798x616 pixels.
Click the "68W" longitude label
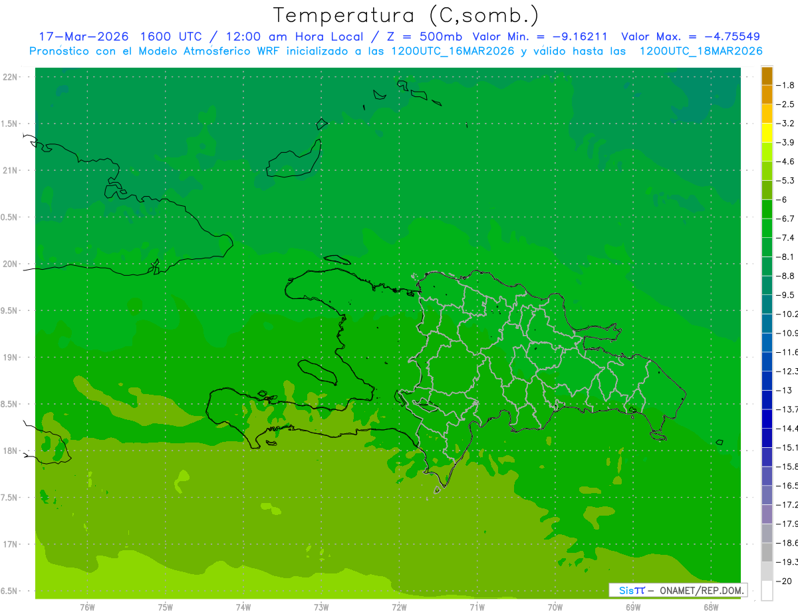pyautogui.click(x=711, y=607)
